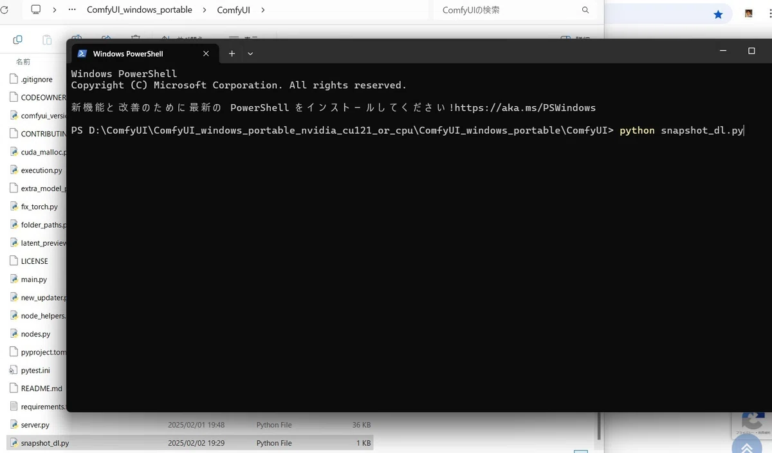Open the breadcrumb ellipsis overflow menu
This screenshot has width=772, height=453.
coord(71,10)
